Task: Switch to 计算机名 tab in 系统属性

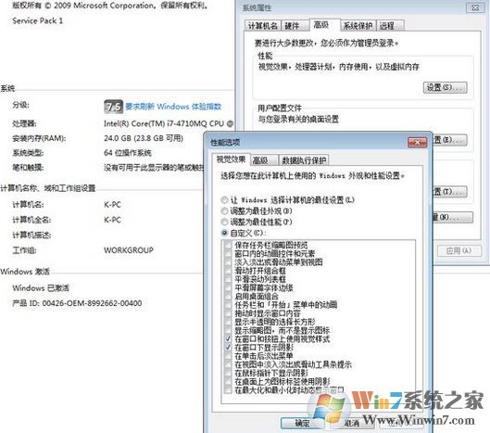Action: pos(262,26)
